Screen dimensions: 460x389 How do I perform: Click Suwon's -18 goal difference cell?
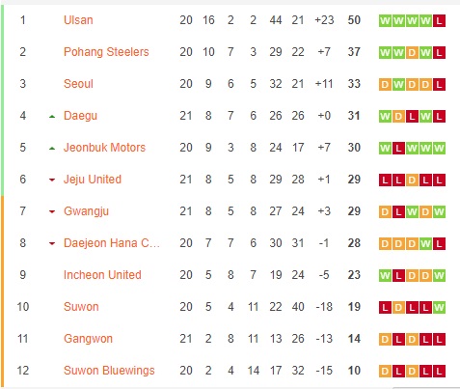pyautogui.click(x=324, y=307)
